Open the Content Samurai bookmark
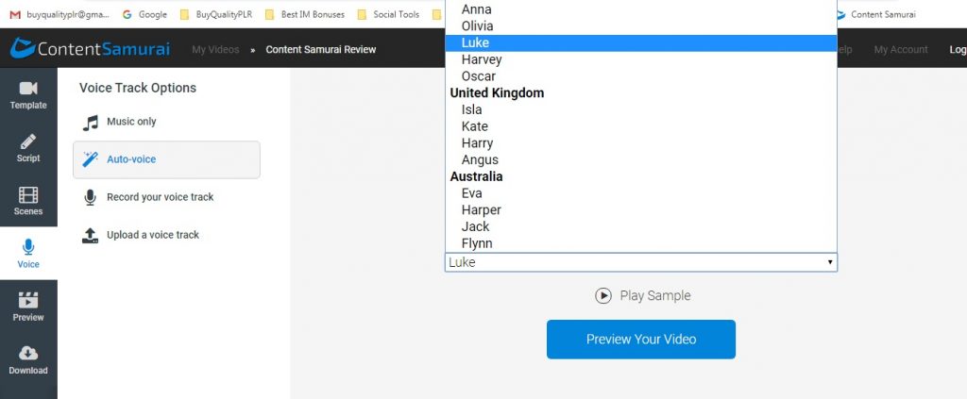 click(876, 14)
